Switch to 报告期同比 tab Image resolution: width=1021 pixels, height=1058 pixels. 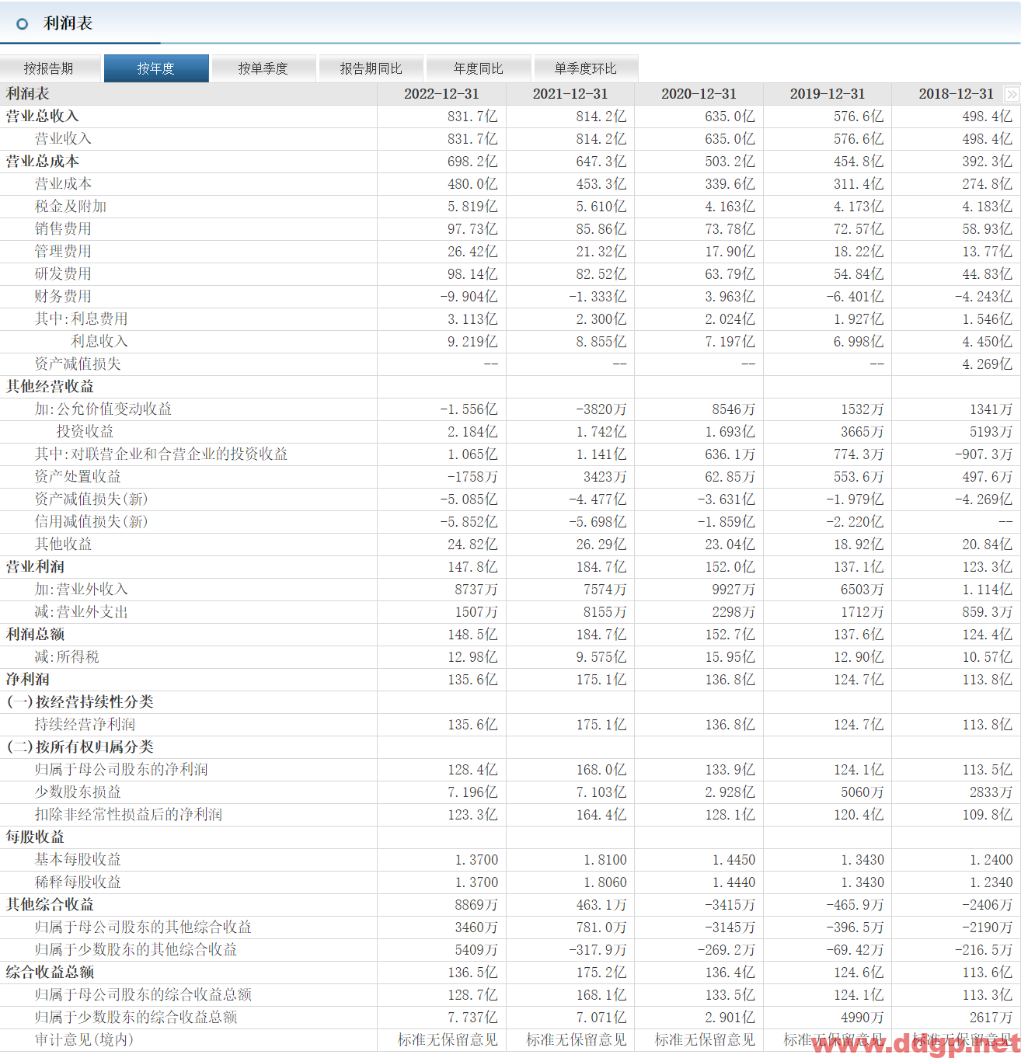pos(371,68)
